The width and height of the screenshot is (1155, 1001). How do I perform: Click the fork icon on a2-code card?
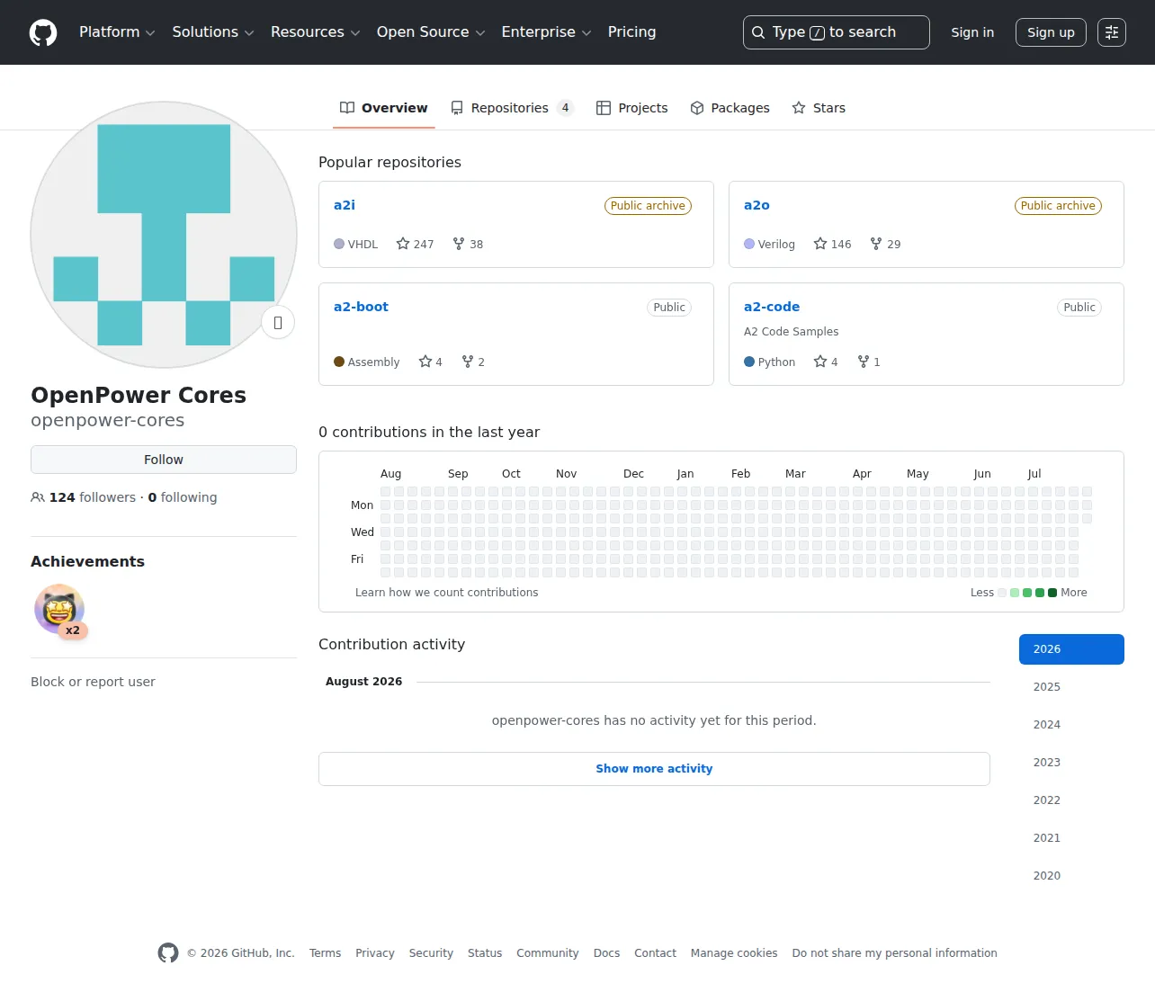[x=864, y=362]
